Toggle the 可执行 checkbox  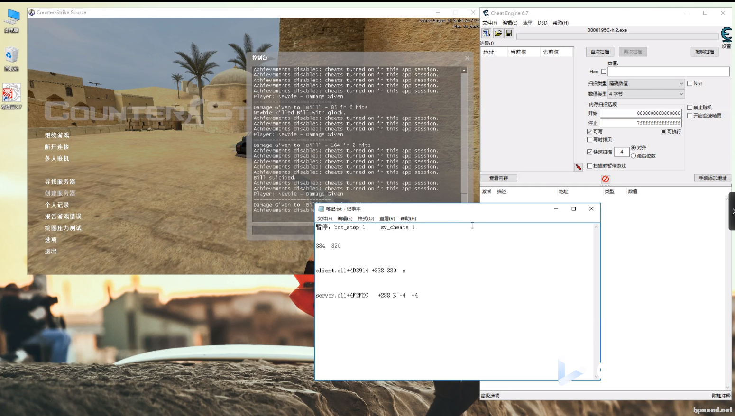pos(663,132)
